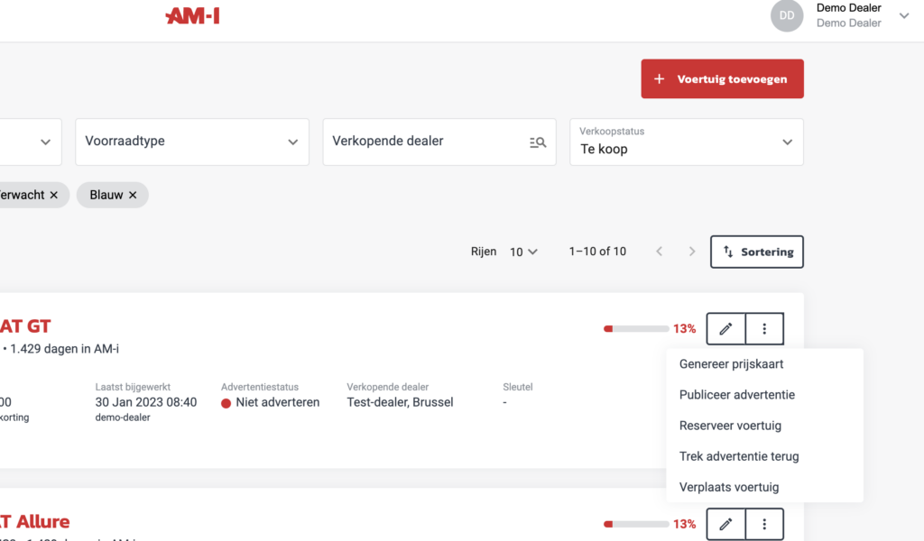Image resolution: width=924 pixels, height=541 pixels.
Task: Choose 'Publiceer advertentie' from menu
Action: [x=736, y=395]
